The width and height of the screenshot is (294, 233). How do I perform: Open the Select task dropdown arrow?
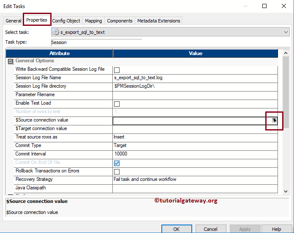(286, 32)
